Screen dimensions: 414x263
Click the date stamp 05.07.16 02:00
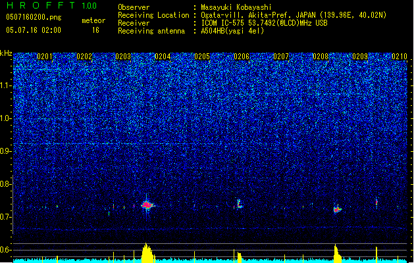34,30
